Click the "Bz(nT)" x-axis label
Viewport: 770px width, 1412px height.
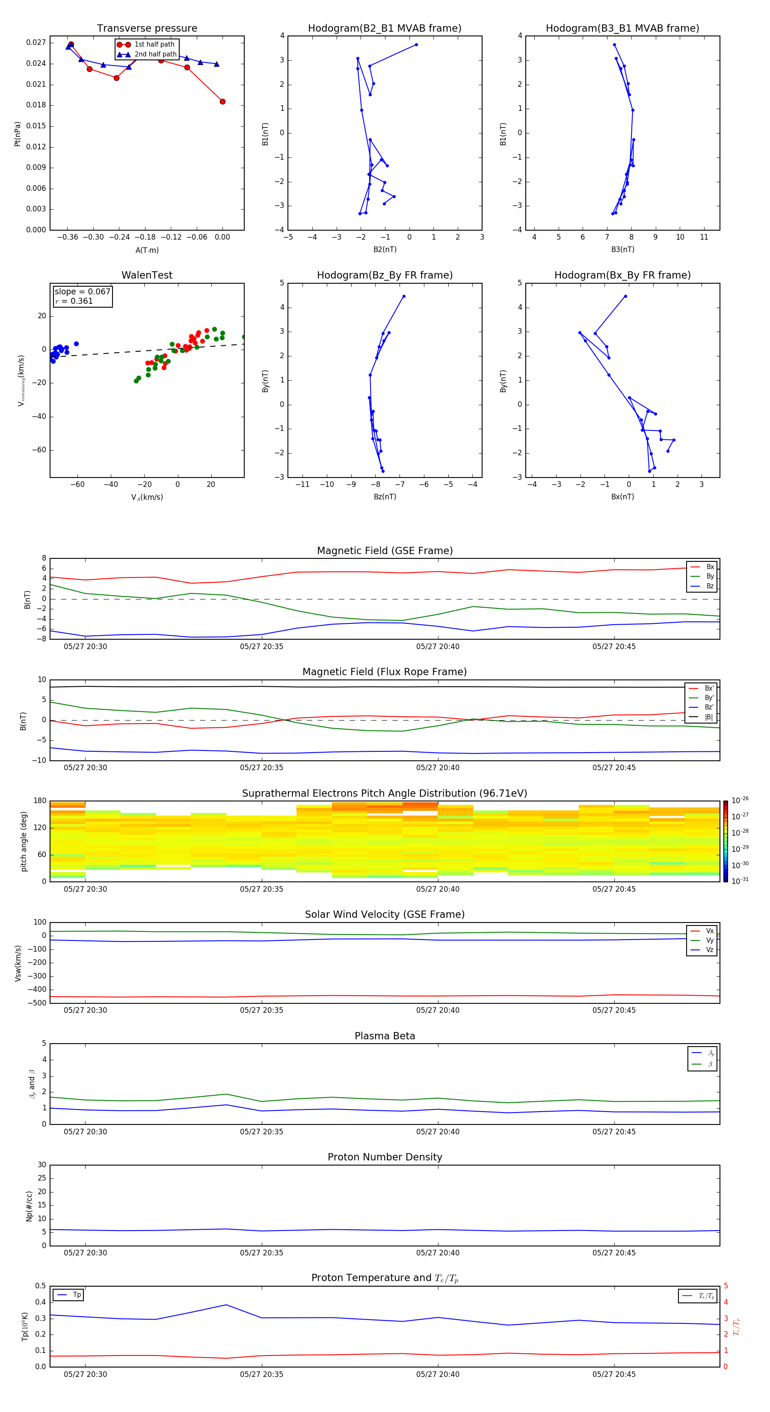pyautogui.click(x=385, y=497)
